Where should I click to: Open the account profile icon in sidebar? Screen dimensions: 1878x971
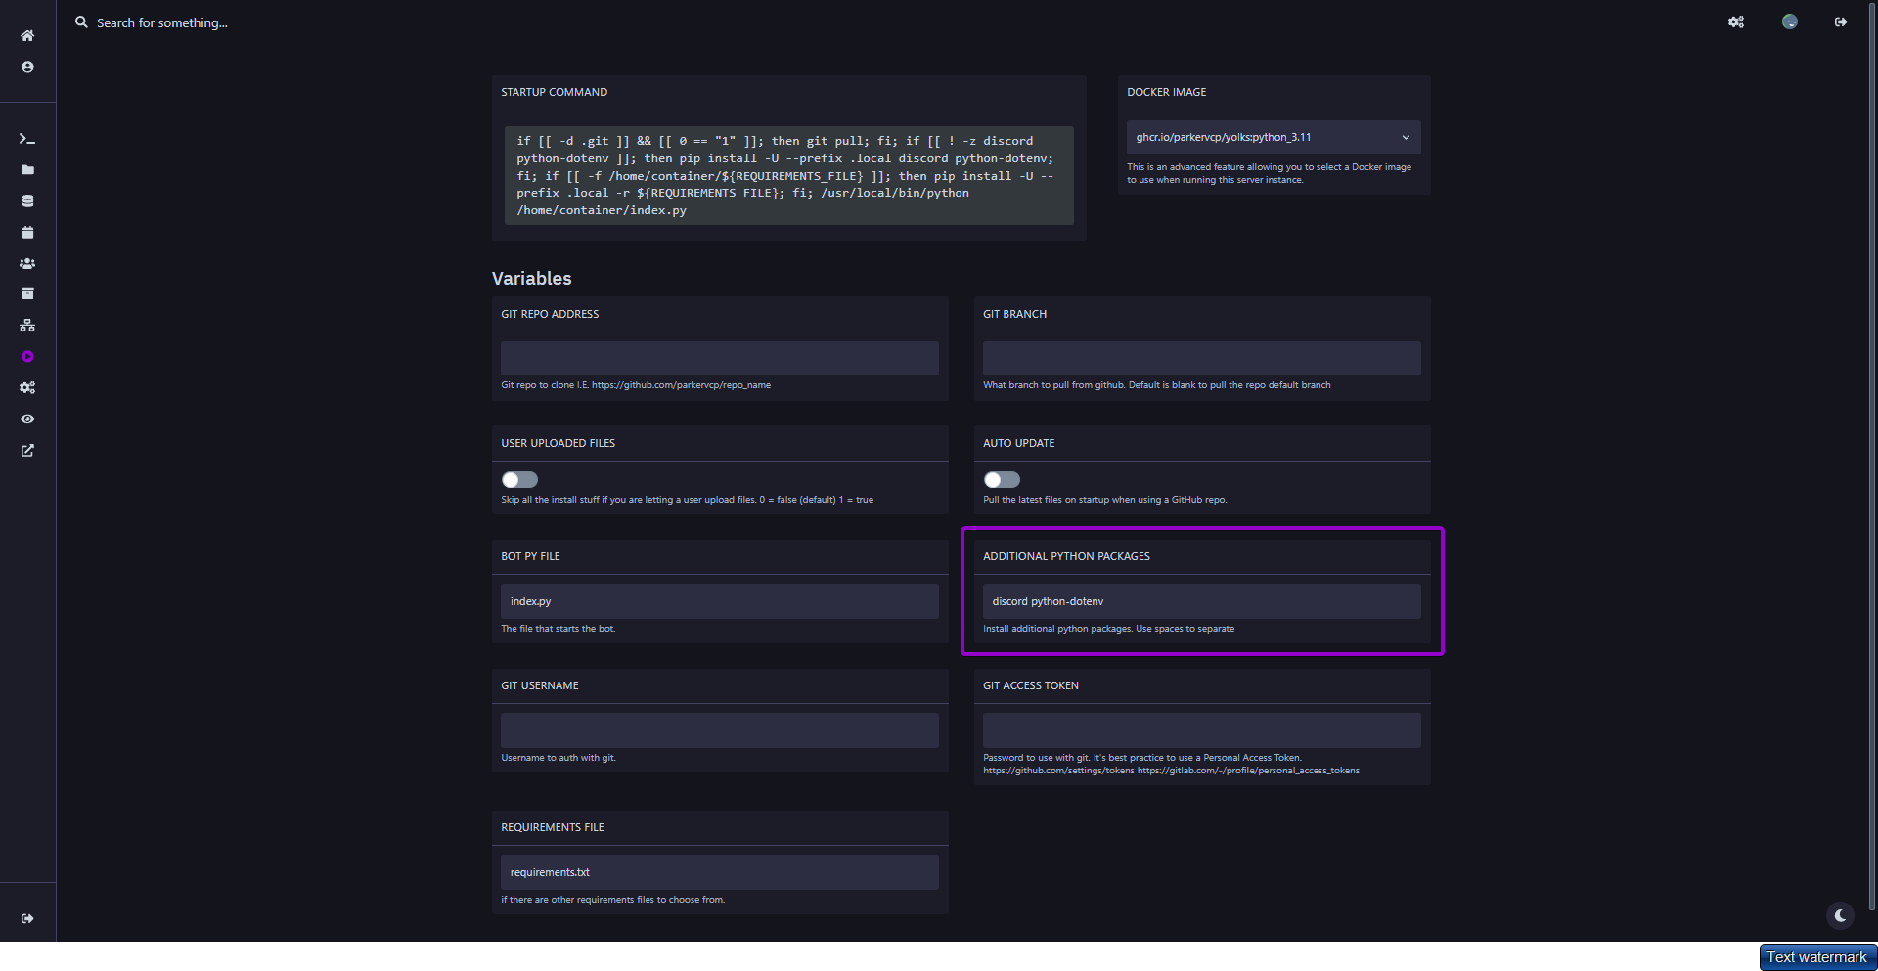point(27,67)
